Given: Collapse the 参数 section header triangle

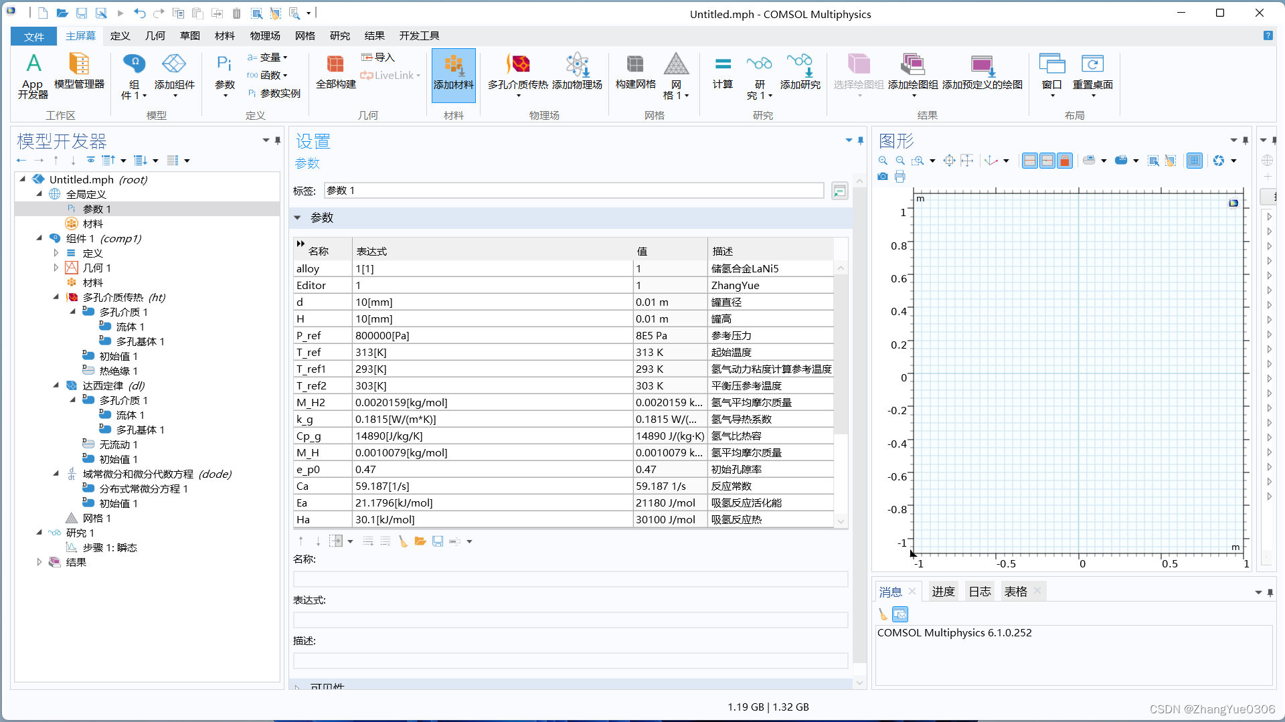Looking at the screenshot, I should click(298, 217).
